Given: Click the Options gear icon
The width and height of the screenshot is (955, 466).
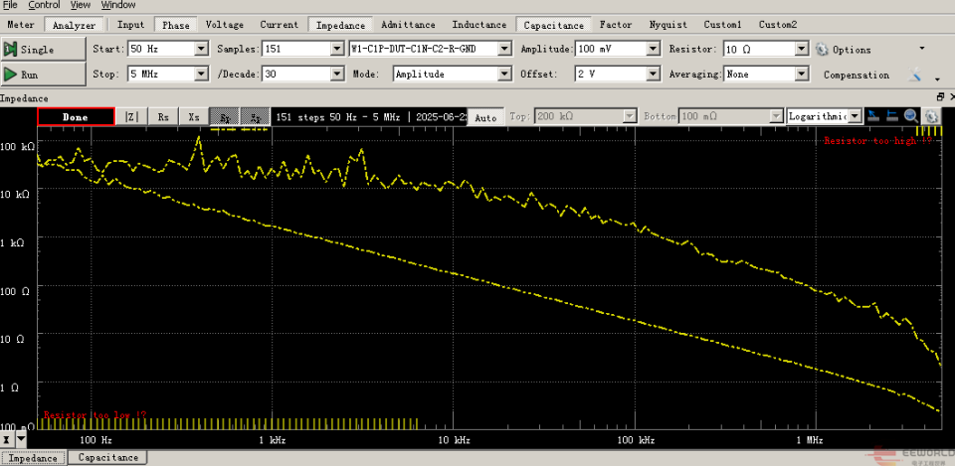Looking at the screenshot, I should [823, 50].
